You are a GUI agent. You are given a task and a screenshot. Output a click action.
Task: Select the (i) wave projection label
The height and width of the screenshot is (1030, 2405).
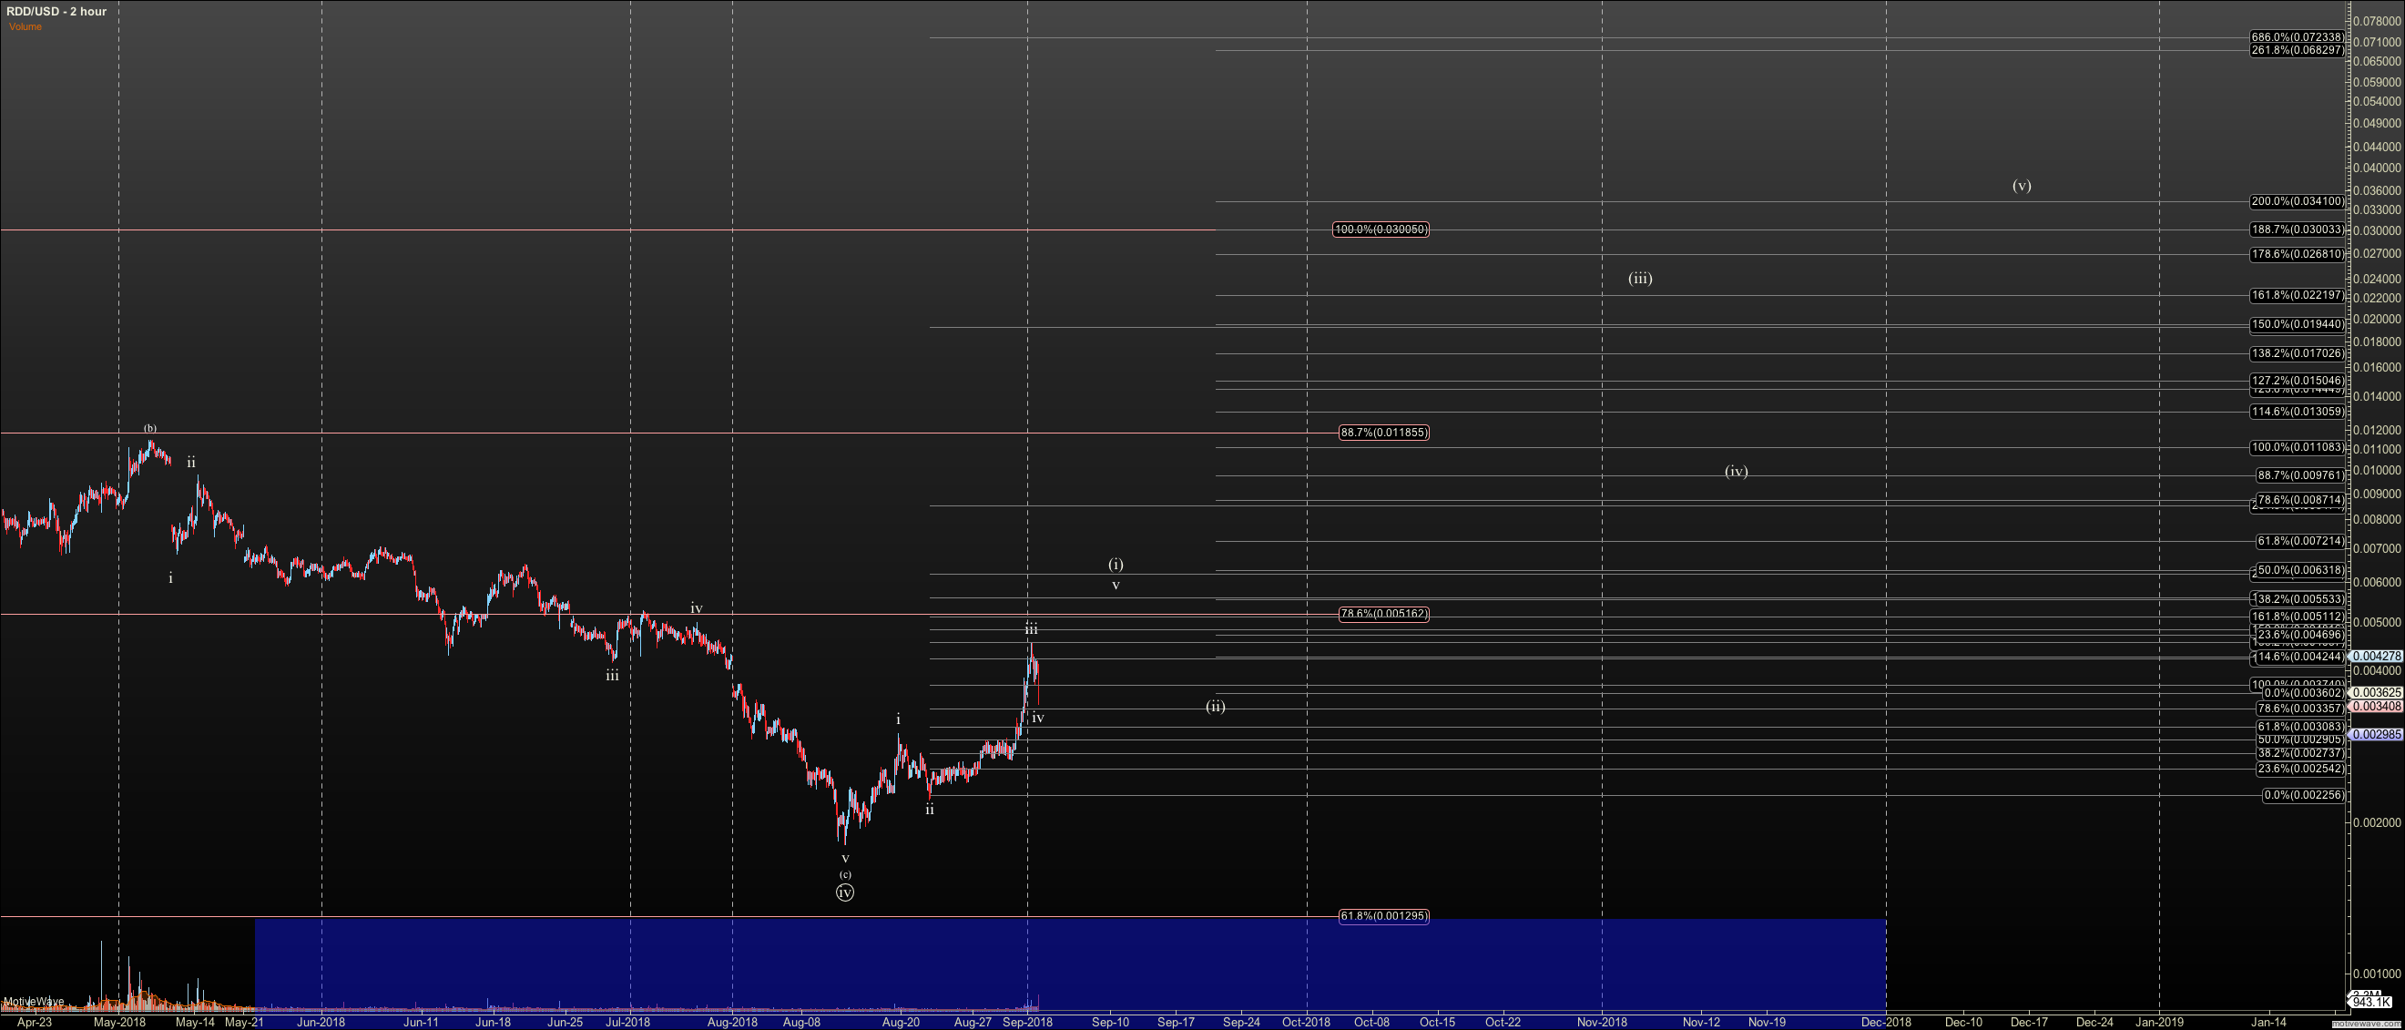(x=1116, y=564)
